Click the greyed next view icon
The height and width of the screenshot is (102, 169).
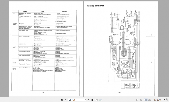click(101, 100)
